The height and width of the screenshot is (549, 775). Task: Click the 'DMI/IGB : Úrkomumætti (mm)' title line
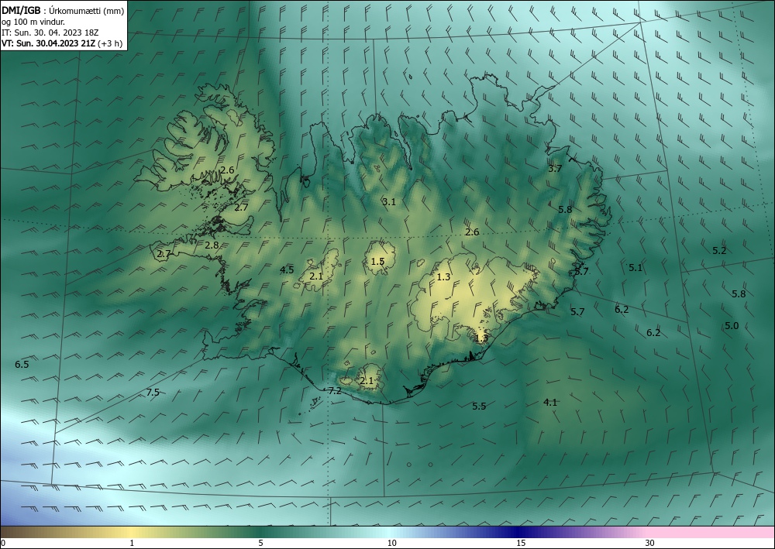(63, 10)
